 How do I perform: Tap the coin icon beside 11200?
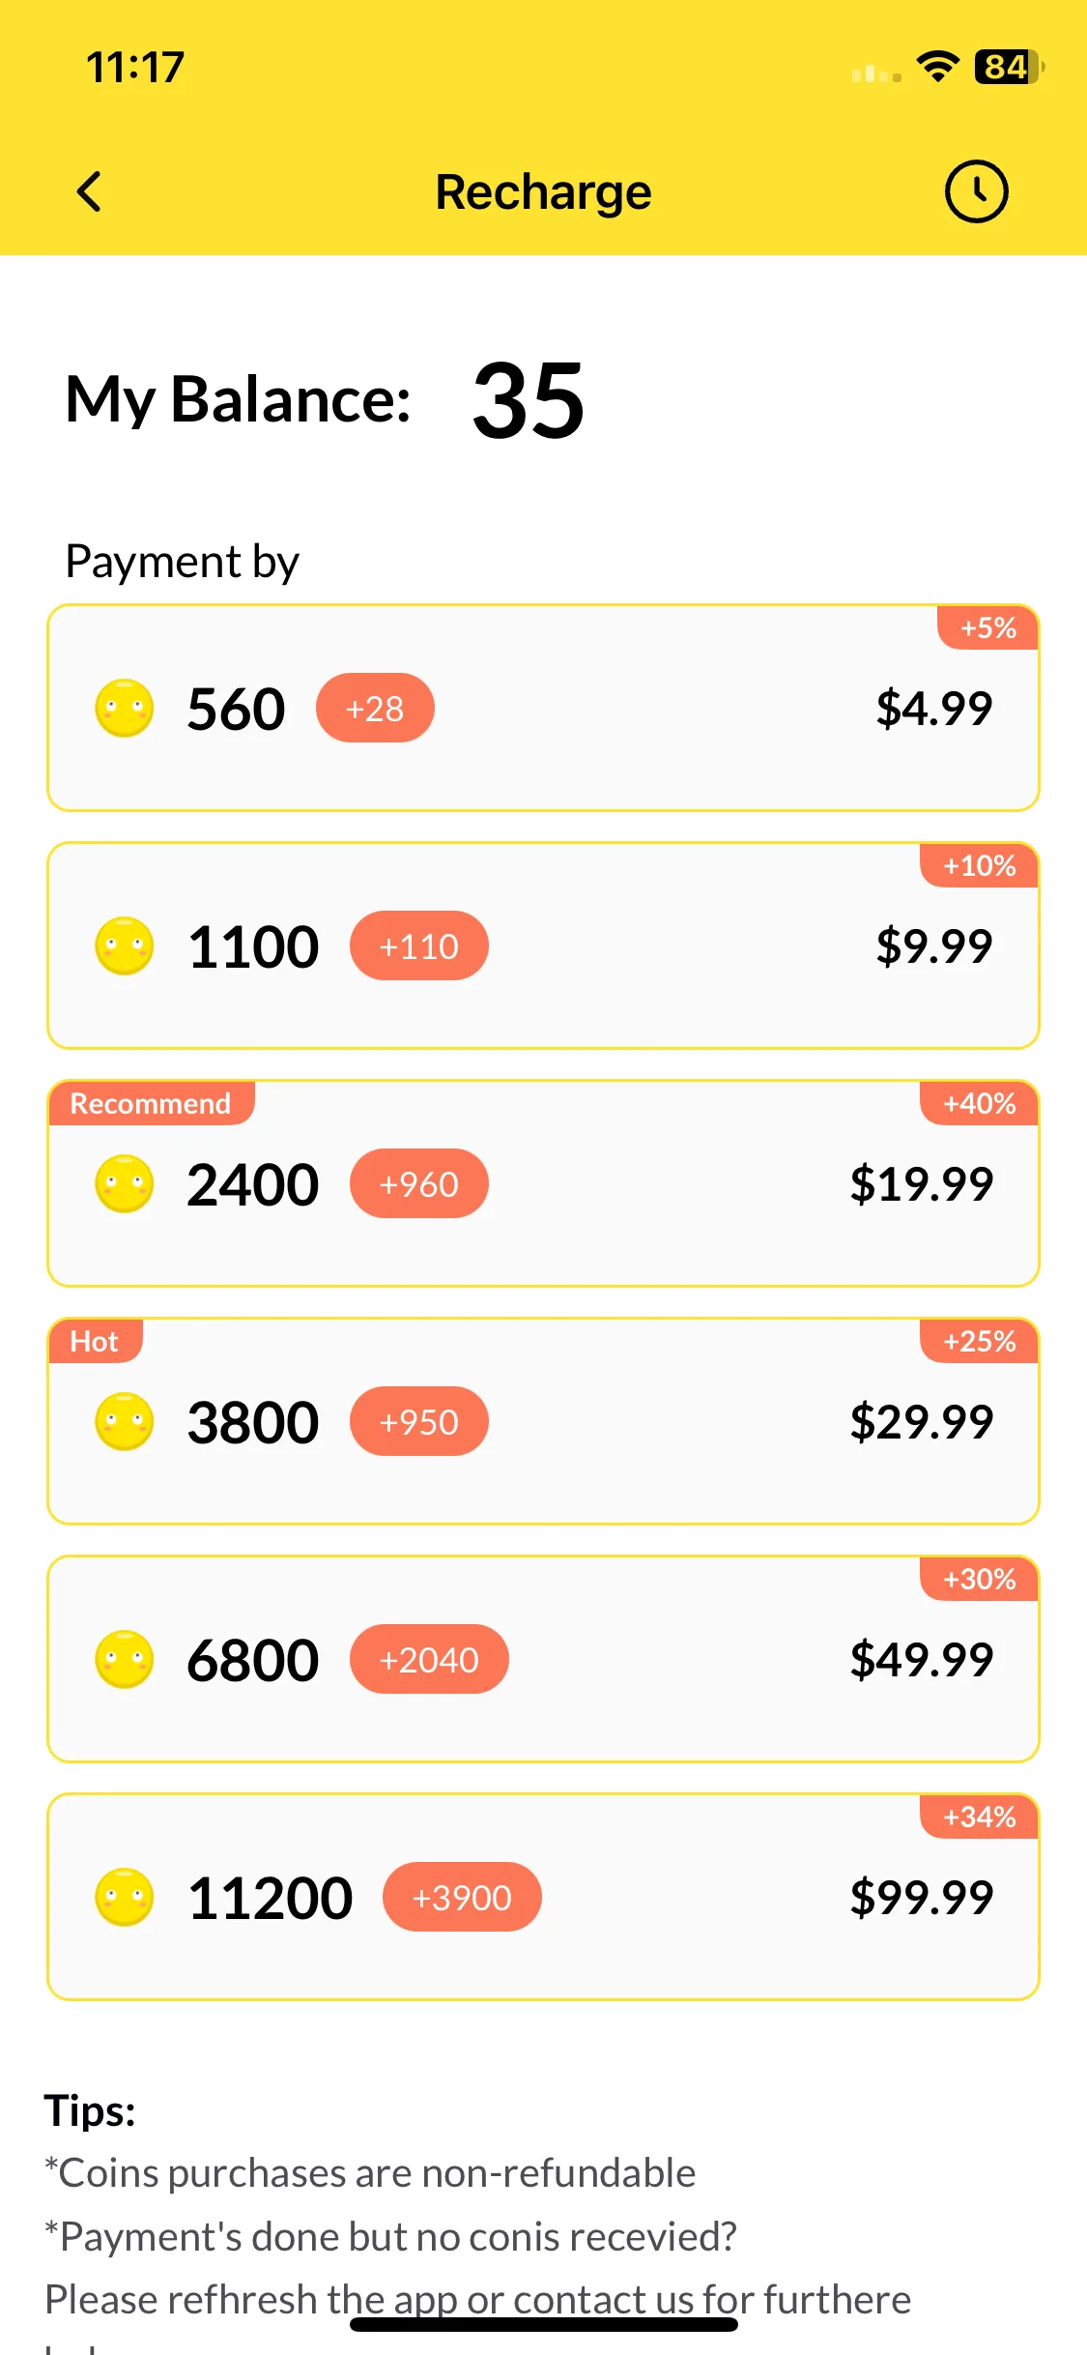125,1898
